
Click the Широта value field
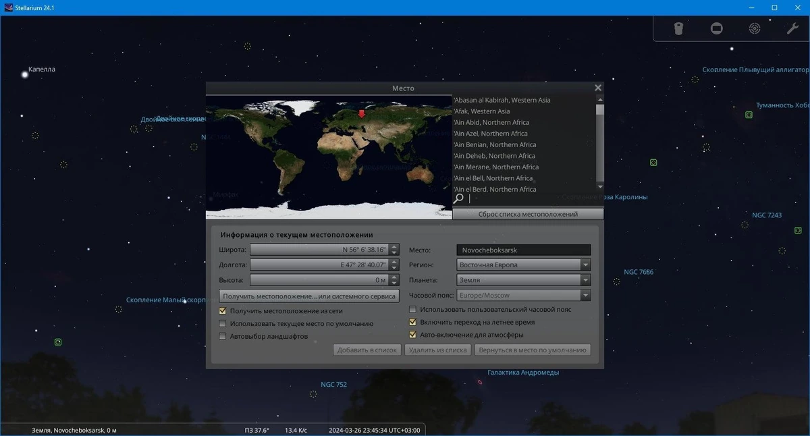[x=319, y=250]
